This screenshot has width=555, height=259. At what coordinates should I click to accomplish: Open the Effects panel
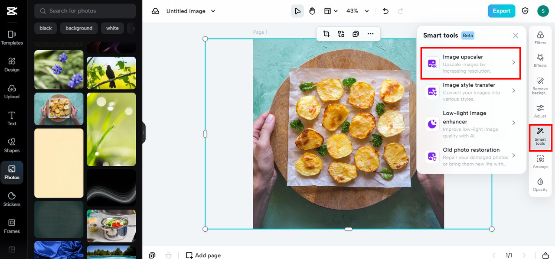click(x=540, y=61)
